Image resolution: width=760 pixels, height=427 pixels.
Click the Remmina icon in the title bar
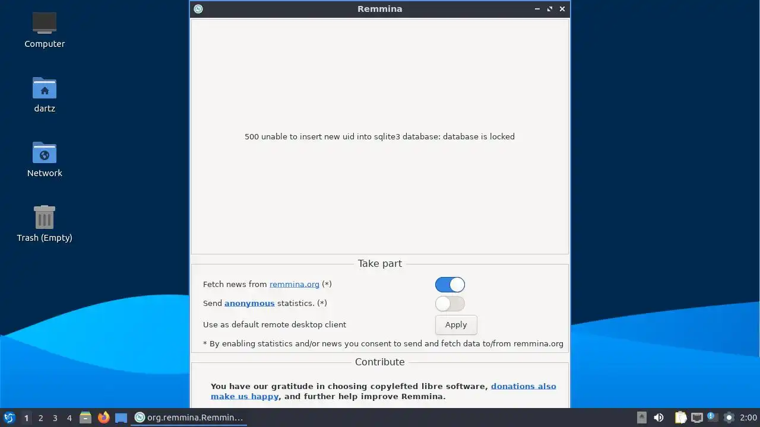click(198, 9)
